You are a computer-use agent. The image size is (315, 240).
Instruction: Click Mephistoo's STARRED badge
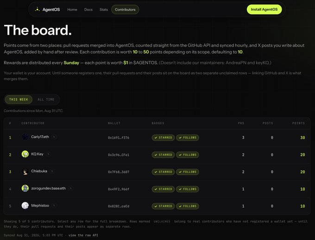point(164,206)
